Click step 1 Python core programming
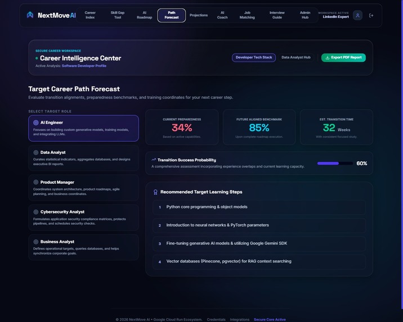The height and width of the screenshot is (322, 403). [259, 207]
